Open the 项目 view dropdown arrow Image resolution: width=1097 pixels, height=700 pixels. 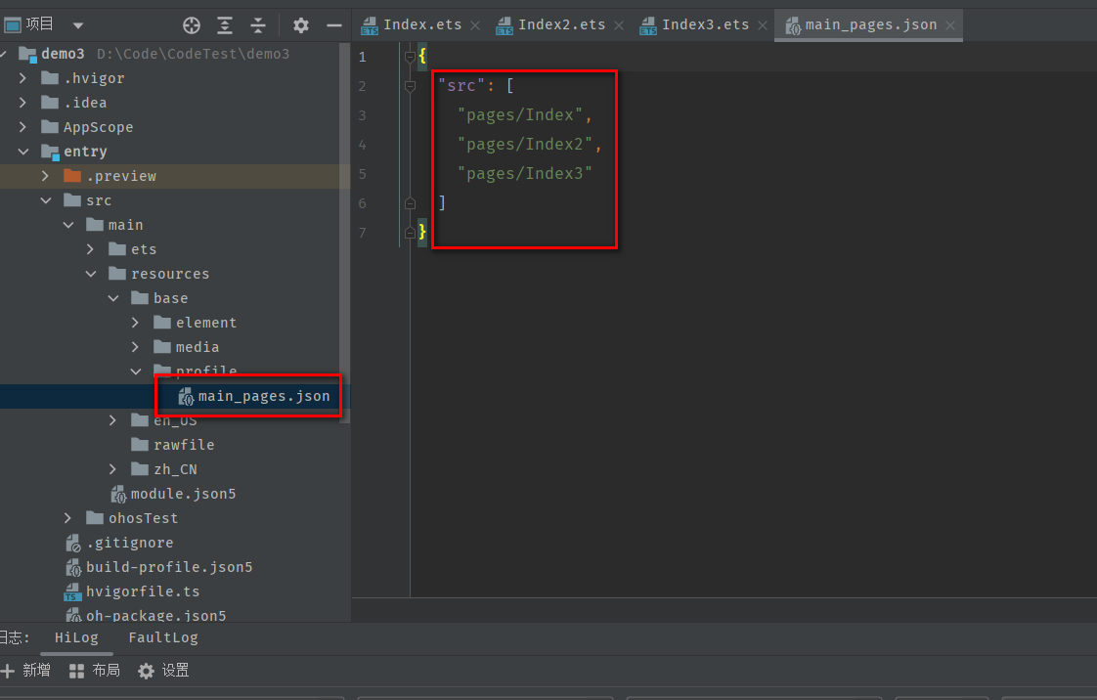(x=77, y=25)
